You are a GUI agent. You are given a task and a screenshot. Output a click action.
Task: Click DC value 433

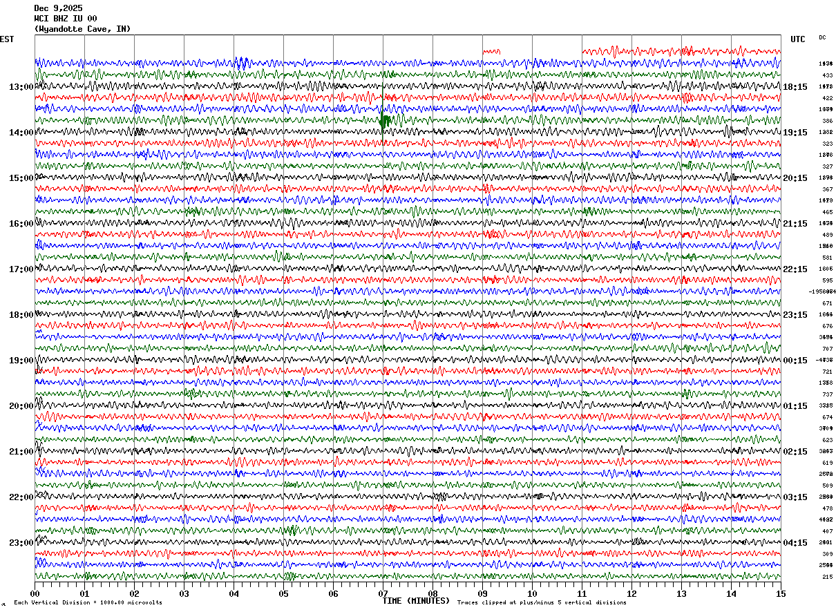(827, 75)
